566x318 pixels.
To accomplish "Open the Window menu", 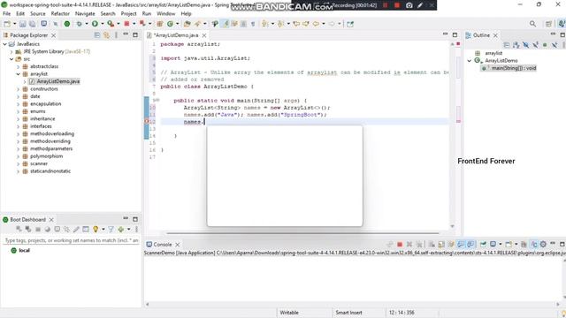I will (x=165, y=14).
